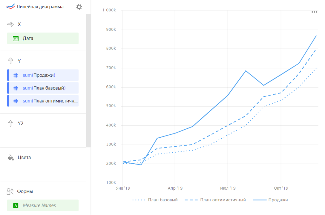Viewport: 325px width, 215px height.
Task: Select the sum(Продажи) measure
Action: 43,75
